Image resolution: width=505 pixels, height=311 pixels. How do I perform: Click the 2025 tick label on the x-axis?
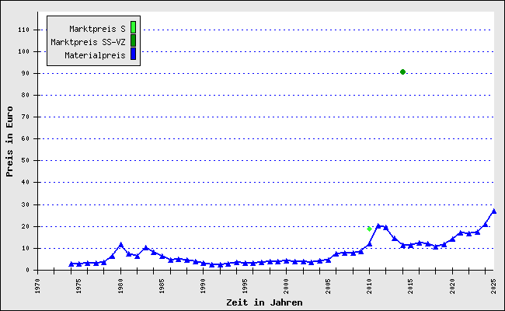(x=493, y=285)
